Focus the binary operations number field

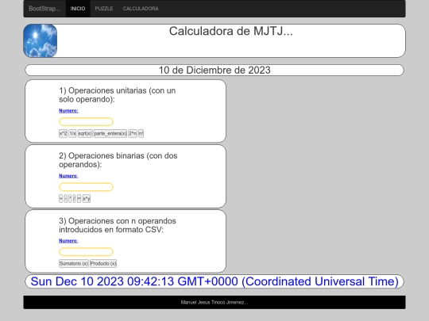pyautogui.click(x=86, y=187)
